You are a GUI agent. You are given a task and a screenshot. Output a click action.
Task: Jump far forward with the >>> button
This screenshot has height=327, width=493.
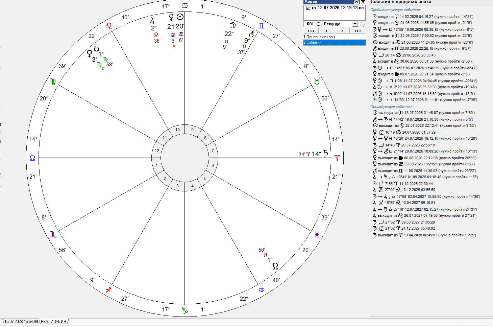click(x=358, y=31)
